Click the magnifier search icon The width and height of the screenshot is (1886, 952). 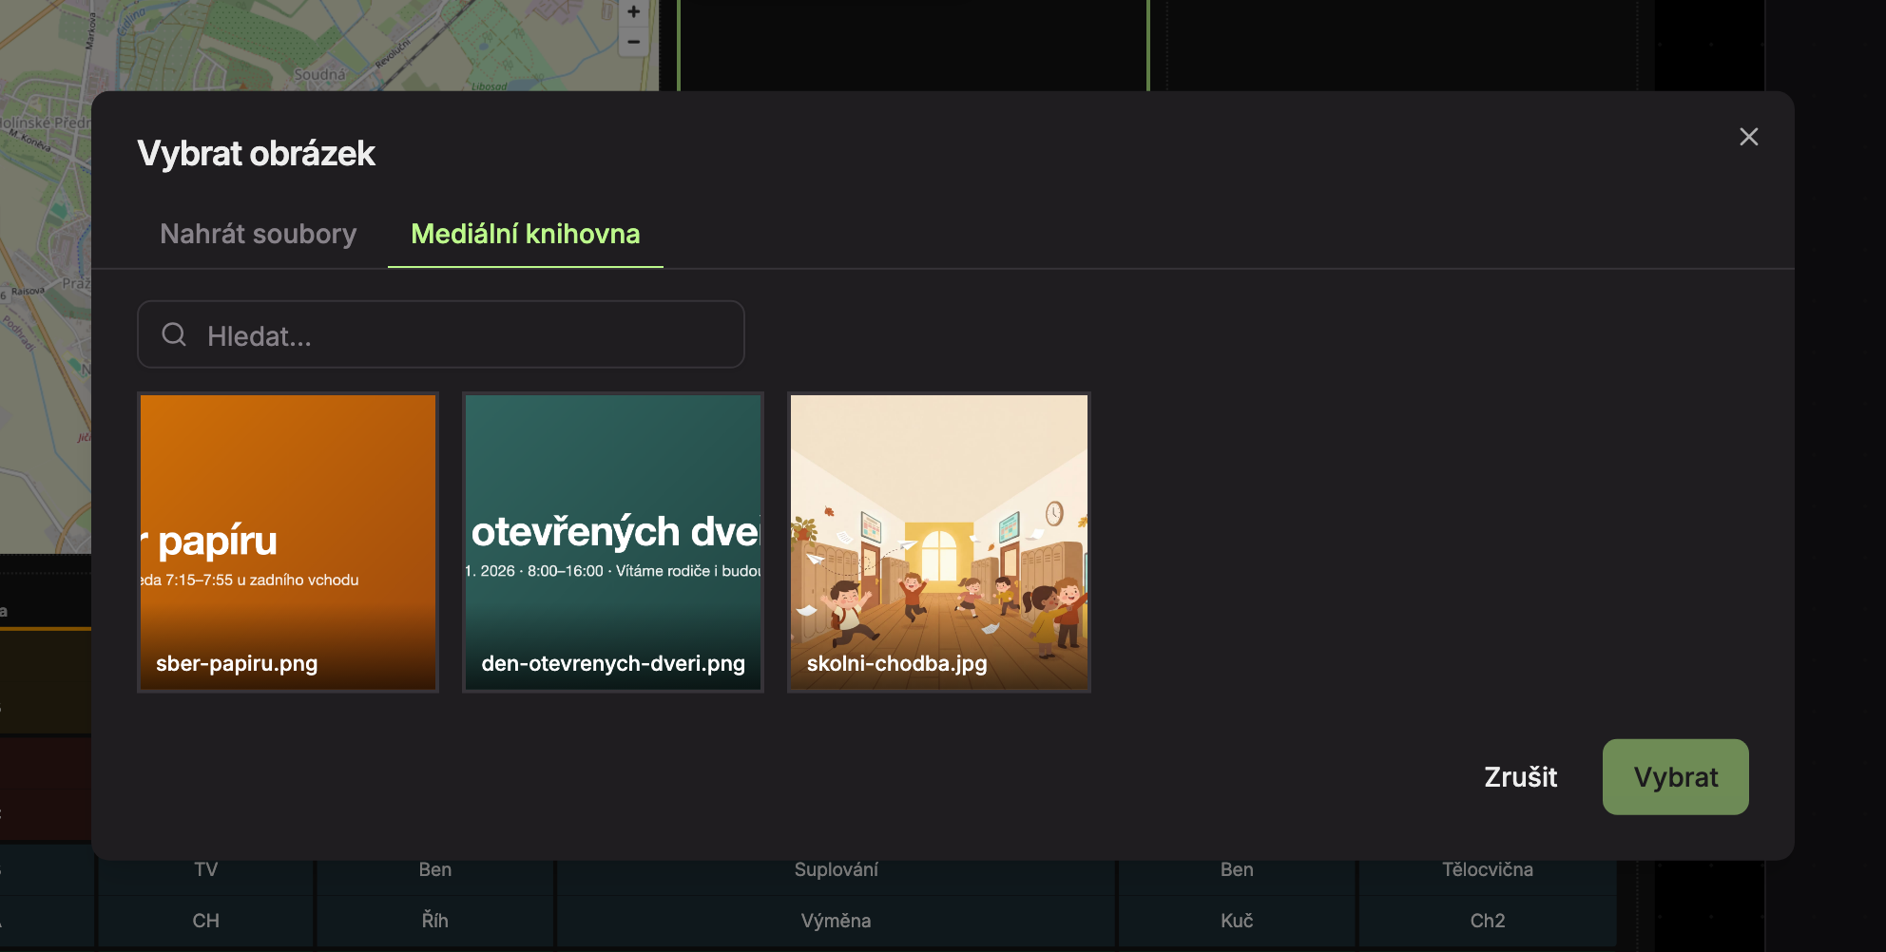point(174,334)
